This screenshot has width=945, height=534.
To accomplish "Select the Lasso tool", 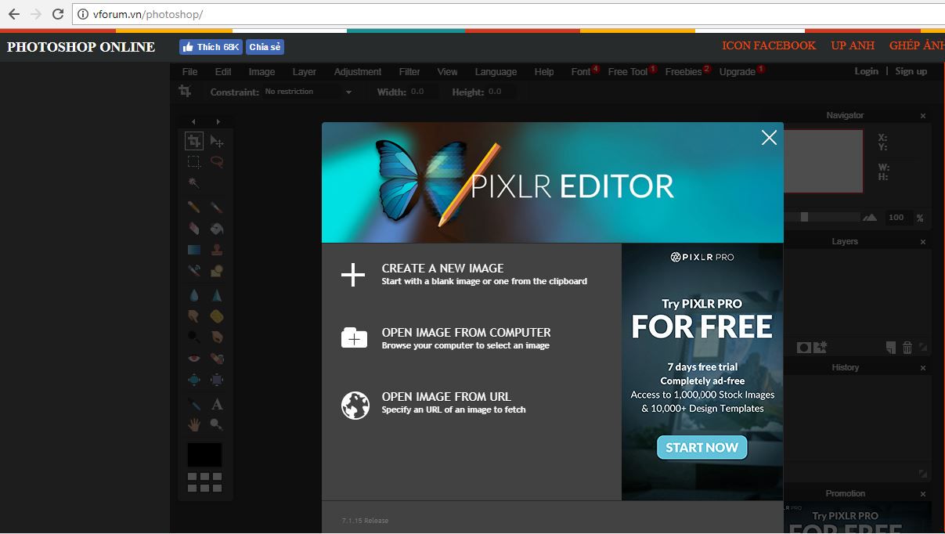I will coord(217,162).
